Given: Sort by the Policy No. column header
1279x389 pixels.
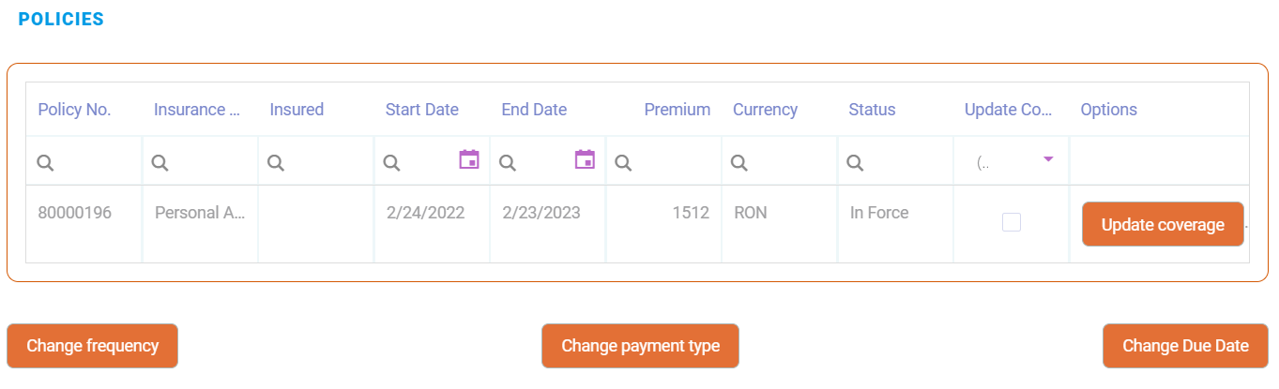Looking at the screenshot, I should click(74, 110).
